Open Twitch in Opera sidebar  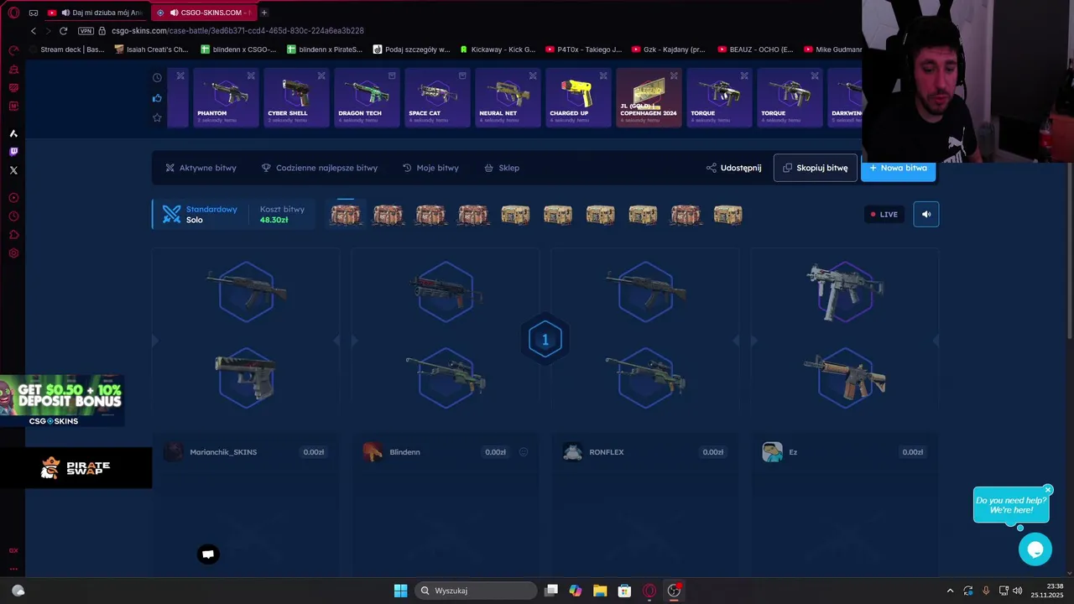click(x=13, y=152)
